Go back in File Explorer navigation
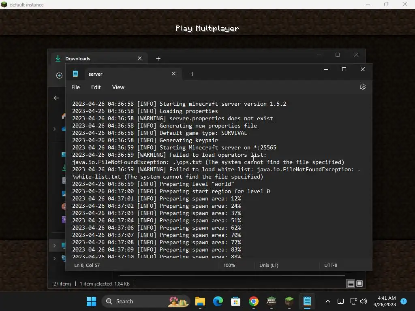Viewport: 415px width, 311px height. pos(56,98)
